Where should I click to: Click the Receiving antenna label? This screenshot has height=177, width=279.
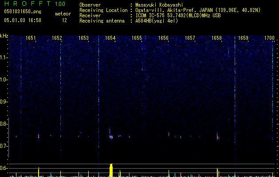click(x=102, y=21)
